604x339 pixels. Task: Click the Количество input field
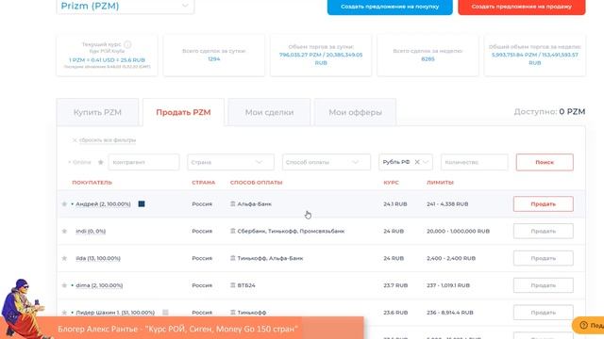(x=474, y=162)
